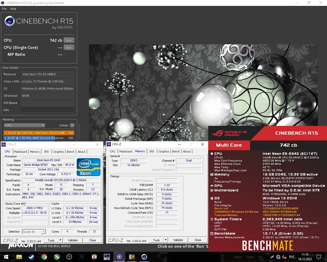The image size is (327, 262).
Task: Open the Windows Start menu
Action: pos(6,257)
